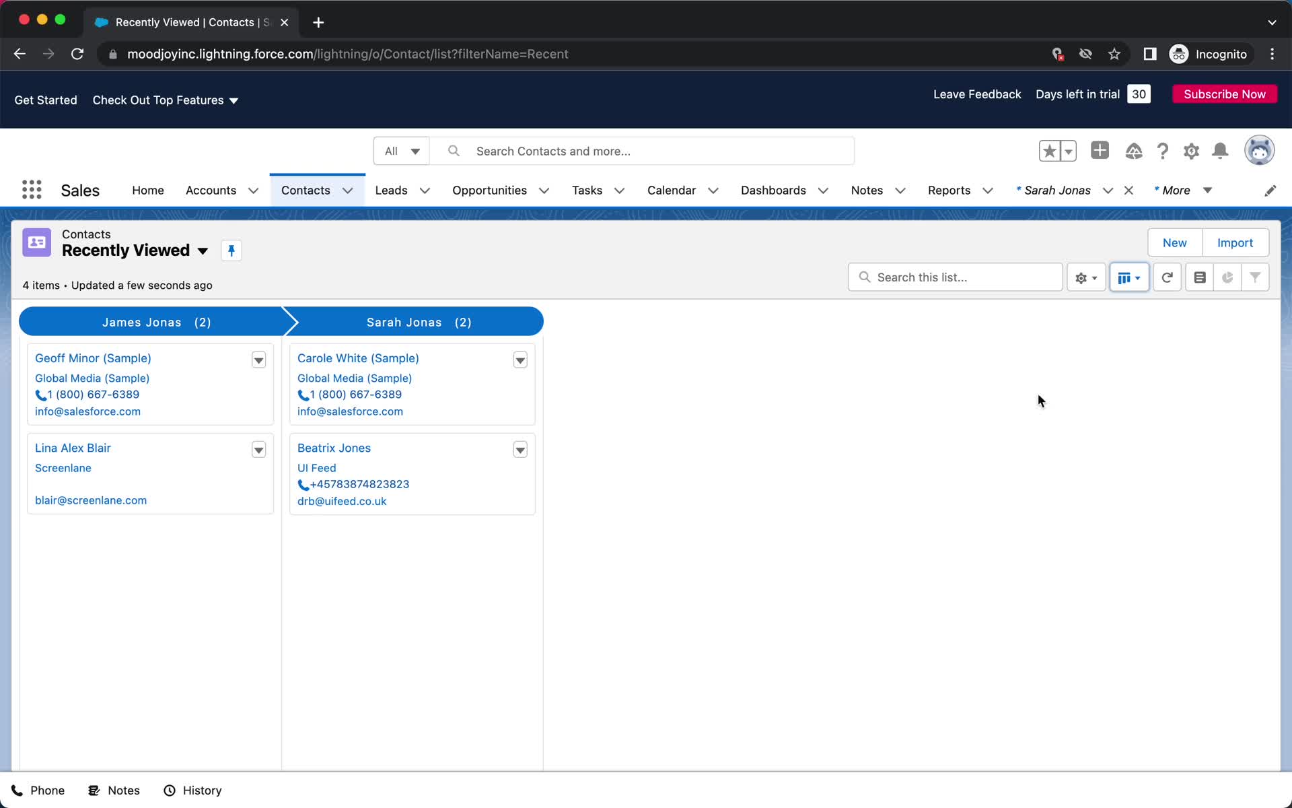Open Beatrix Jones contact link

[x=334, y=448]
